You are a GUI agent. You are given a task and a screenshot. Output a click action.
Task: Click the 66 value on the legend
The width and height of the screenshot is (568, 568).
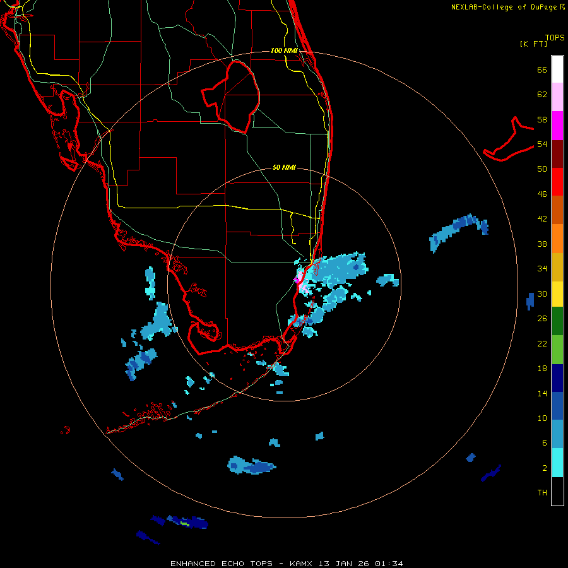click(542, 70)
